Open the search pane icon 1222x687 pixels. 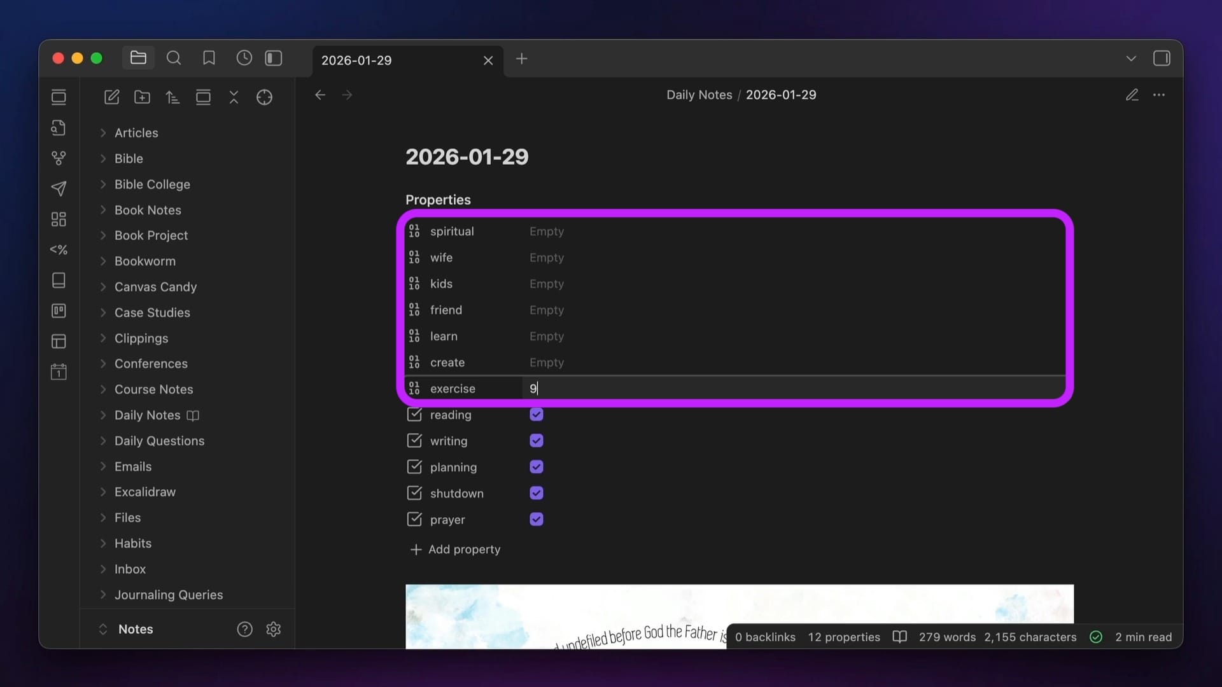[173, 59]
